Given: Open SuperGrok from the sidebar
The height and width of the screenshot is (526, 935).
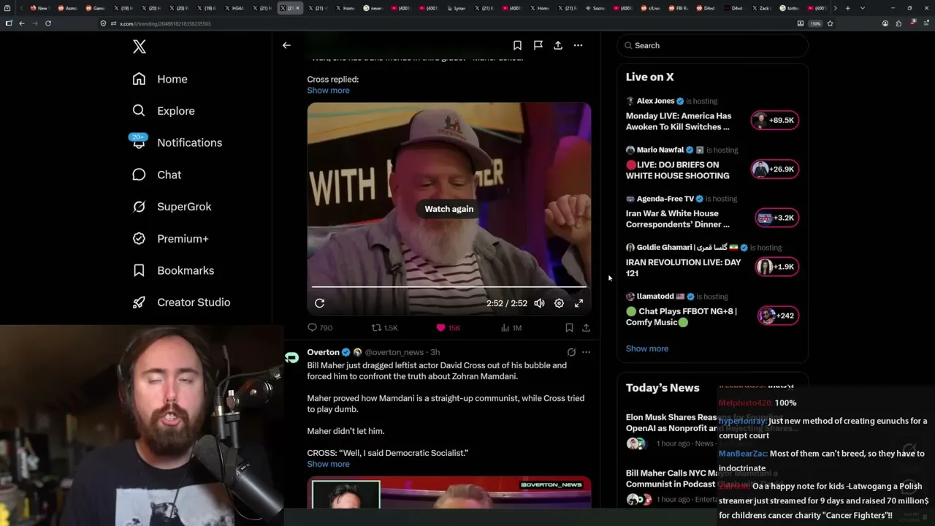Looking at the screenshot, I should click(172, 207).
